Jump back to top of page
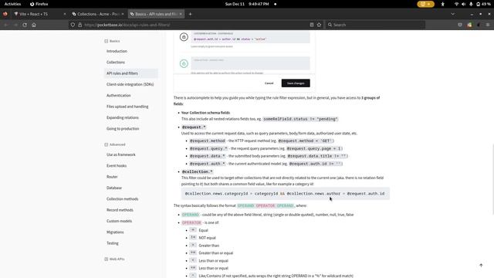 (481, 266)
